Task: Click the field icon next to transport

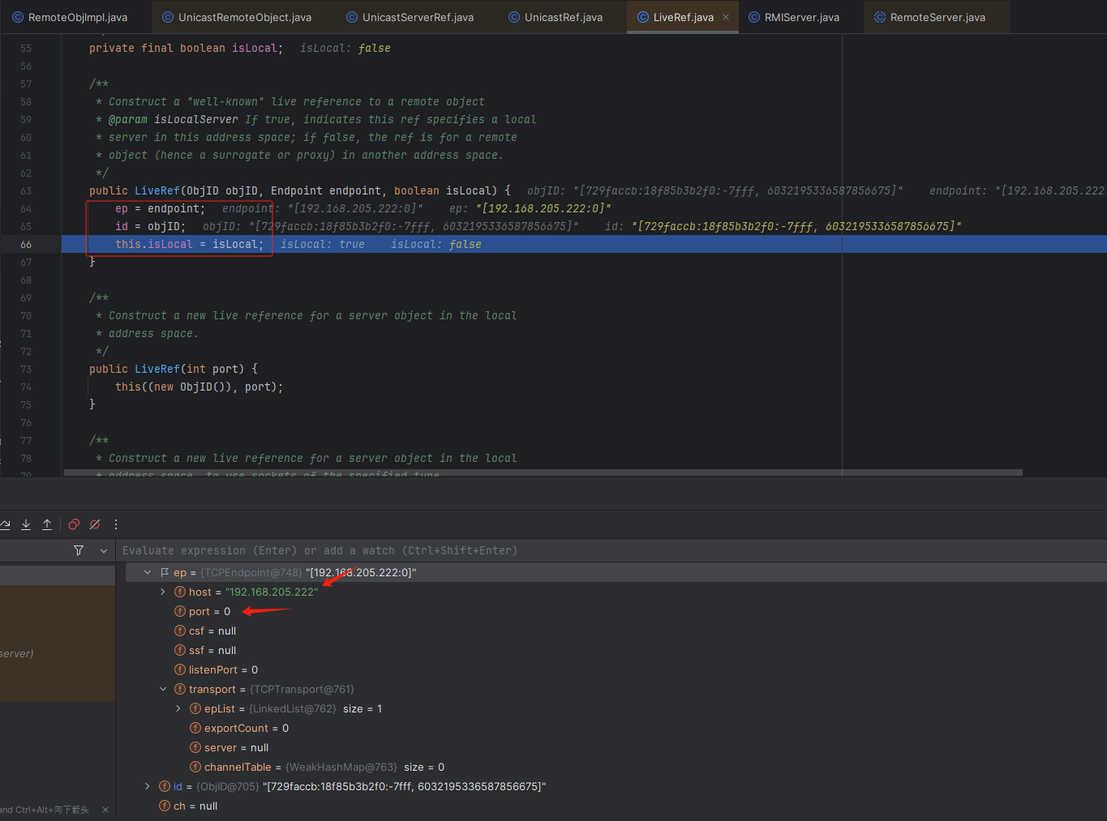Action: 180,689
